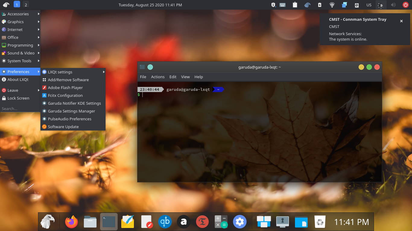The height and width of the screenshot is (231, 412).
Task: Open About LXQt
Action: [x=20, y=79]
